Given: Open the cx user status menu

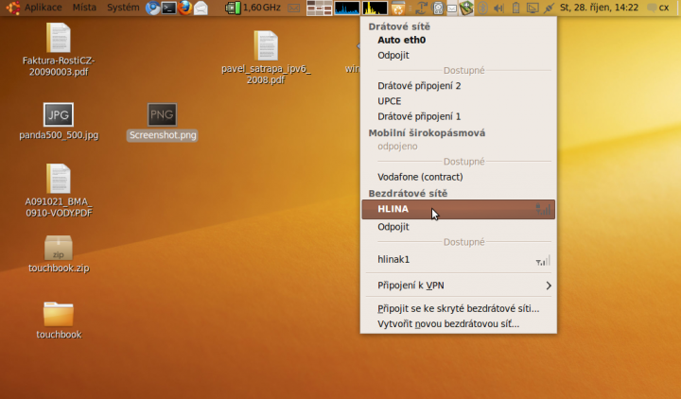Looking at the screenshot, I should [658, 8].
